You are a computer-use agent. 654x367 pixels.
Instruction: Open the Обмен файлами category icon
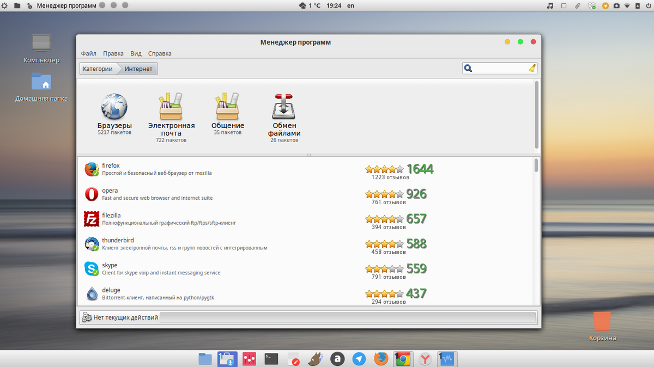284,106
